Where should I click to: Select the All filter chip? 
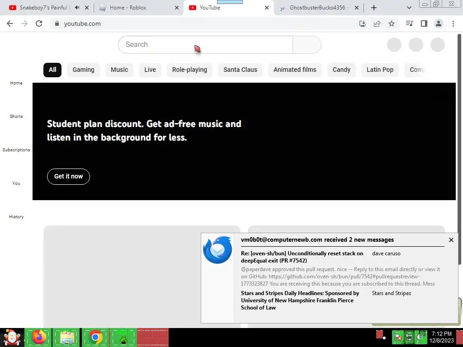(52, 70)
